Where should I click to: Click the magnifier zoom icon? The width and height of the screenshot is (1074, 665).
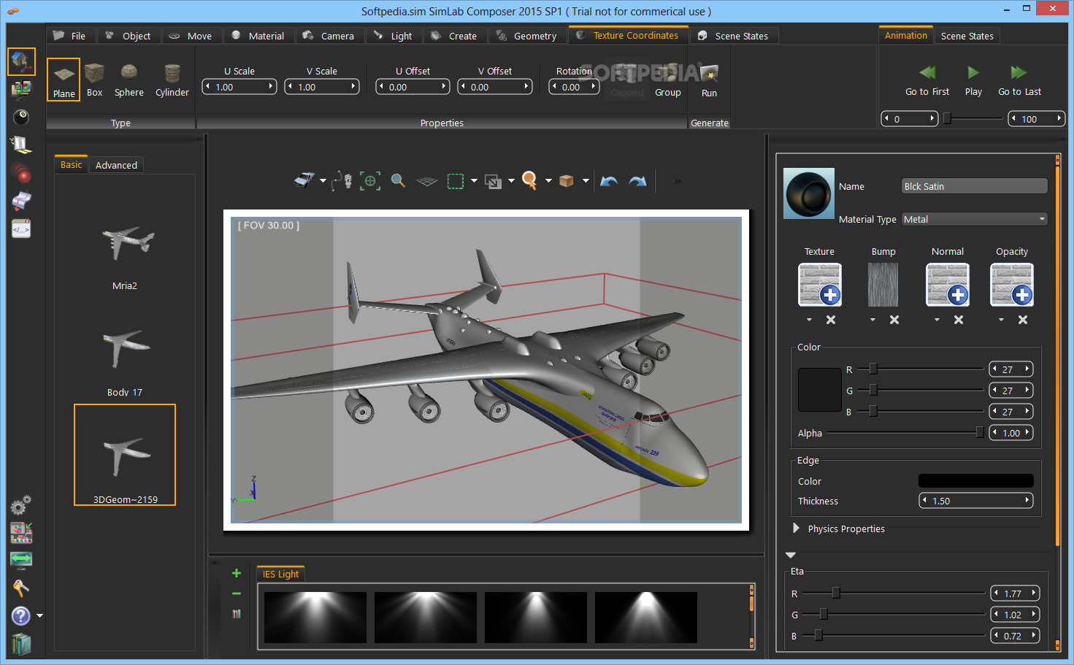coord(398,180)
